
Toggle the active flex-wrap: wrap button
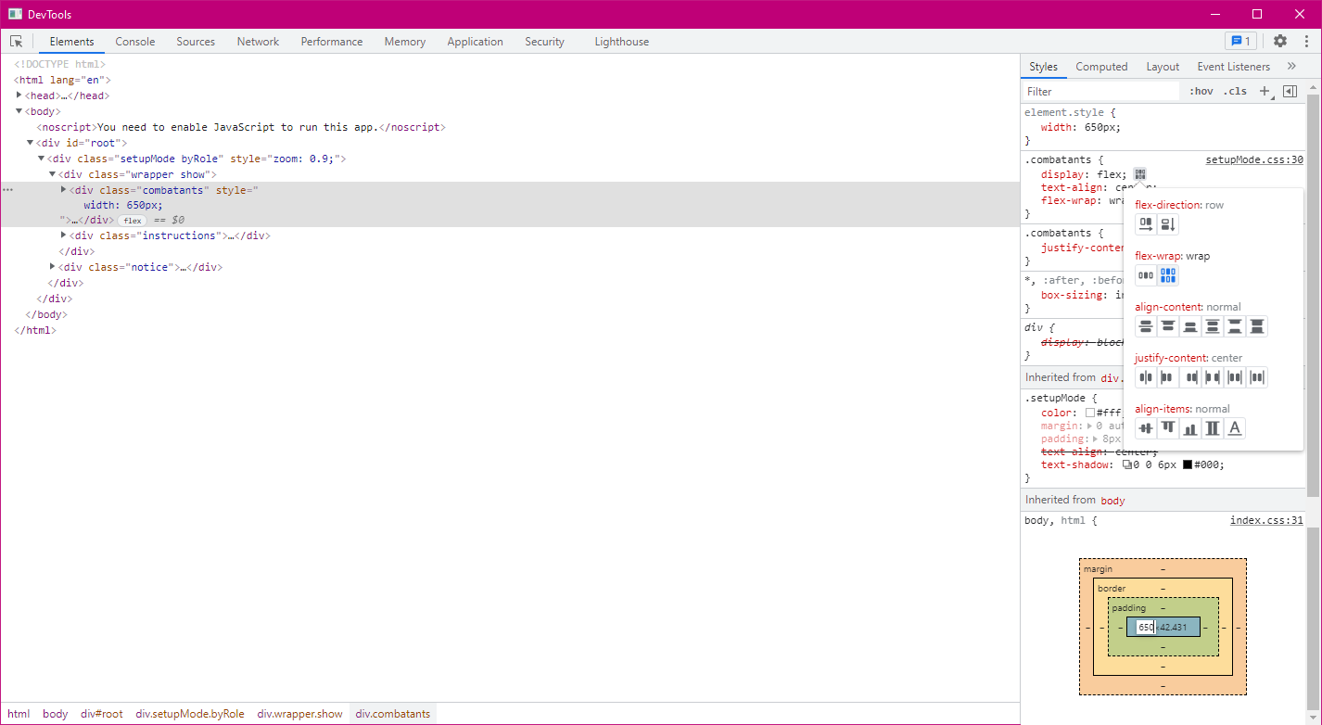[1168, 275]
